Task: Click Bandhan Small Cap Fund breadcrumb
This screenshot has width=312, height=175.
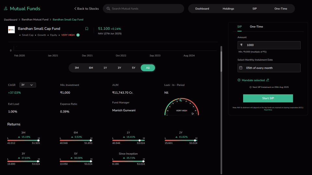Action: tap(68, 19)
